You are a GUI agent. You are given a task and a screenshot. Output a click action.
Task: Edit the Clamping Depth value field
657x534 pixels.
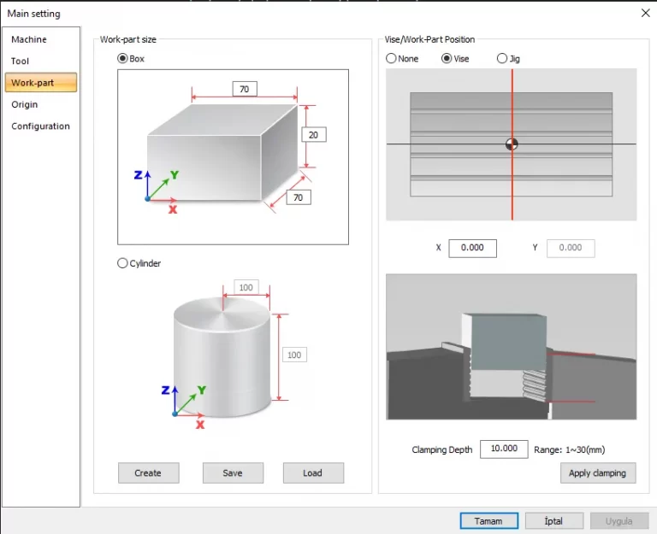pos(504,449)
